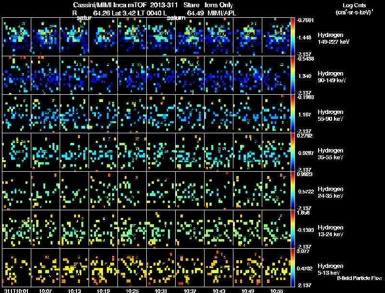Image resolution: width=385 pixels, height=293 pixels.
Task: Click the 'Ions Only' text in header
Action: [219, 5]
